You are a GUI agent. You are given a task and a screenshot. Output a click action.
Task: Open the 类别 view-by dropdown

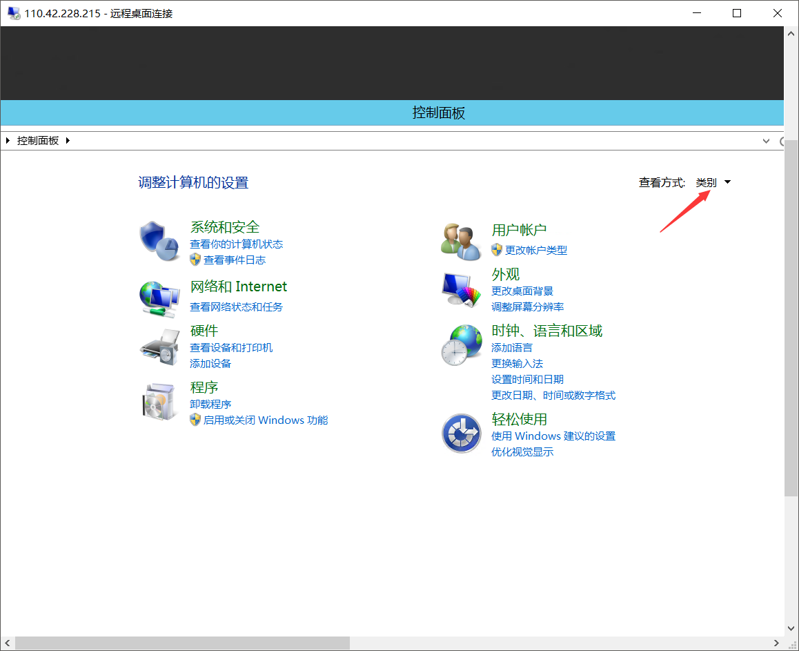(x=713, y=182)
